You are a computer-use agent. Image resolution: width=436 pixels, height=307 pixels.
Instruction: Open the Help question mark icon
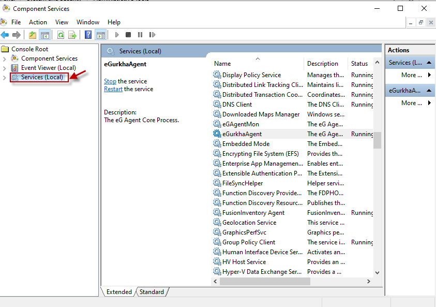tap(88, 35)
